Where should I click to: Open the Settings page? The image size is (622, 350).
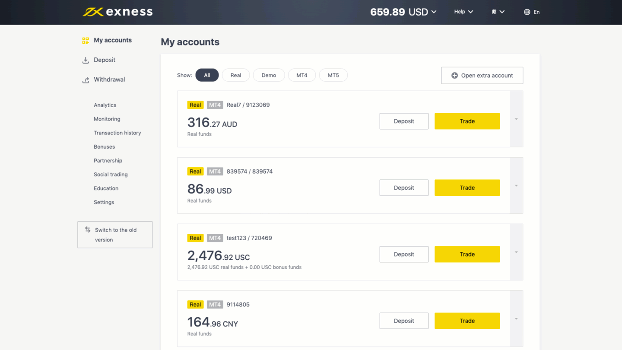104,202
